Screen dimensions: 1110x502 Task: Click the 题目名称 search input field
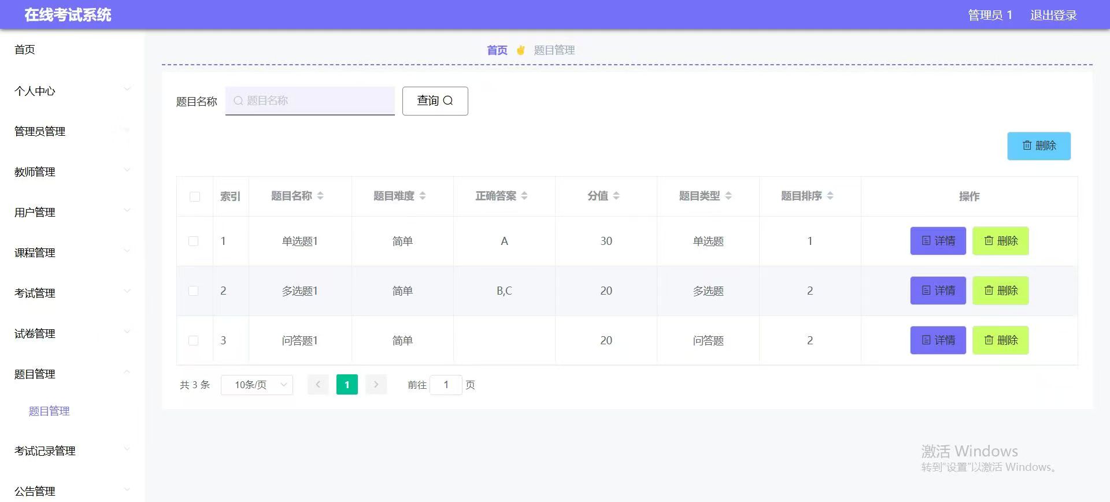(x=310, y=101)
